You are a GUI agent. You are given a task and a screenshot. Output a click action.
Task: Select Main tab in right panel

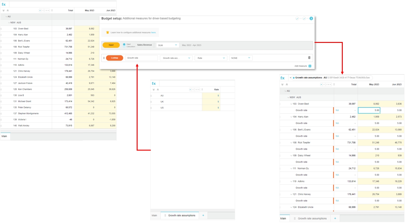click(283, 218)
